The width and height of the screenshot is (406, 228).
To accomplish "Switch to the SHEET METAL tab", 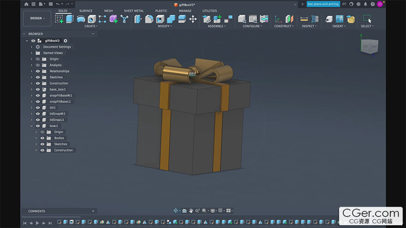I will (134, 11).
